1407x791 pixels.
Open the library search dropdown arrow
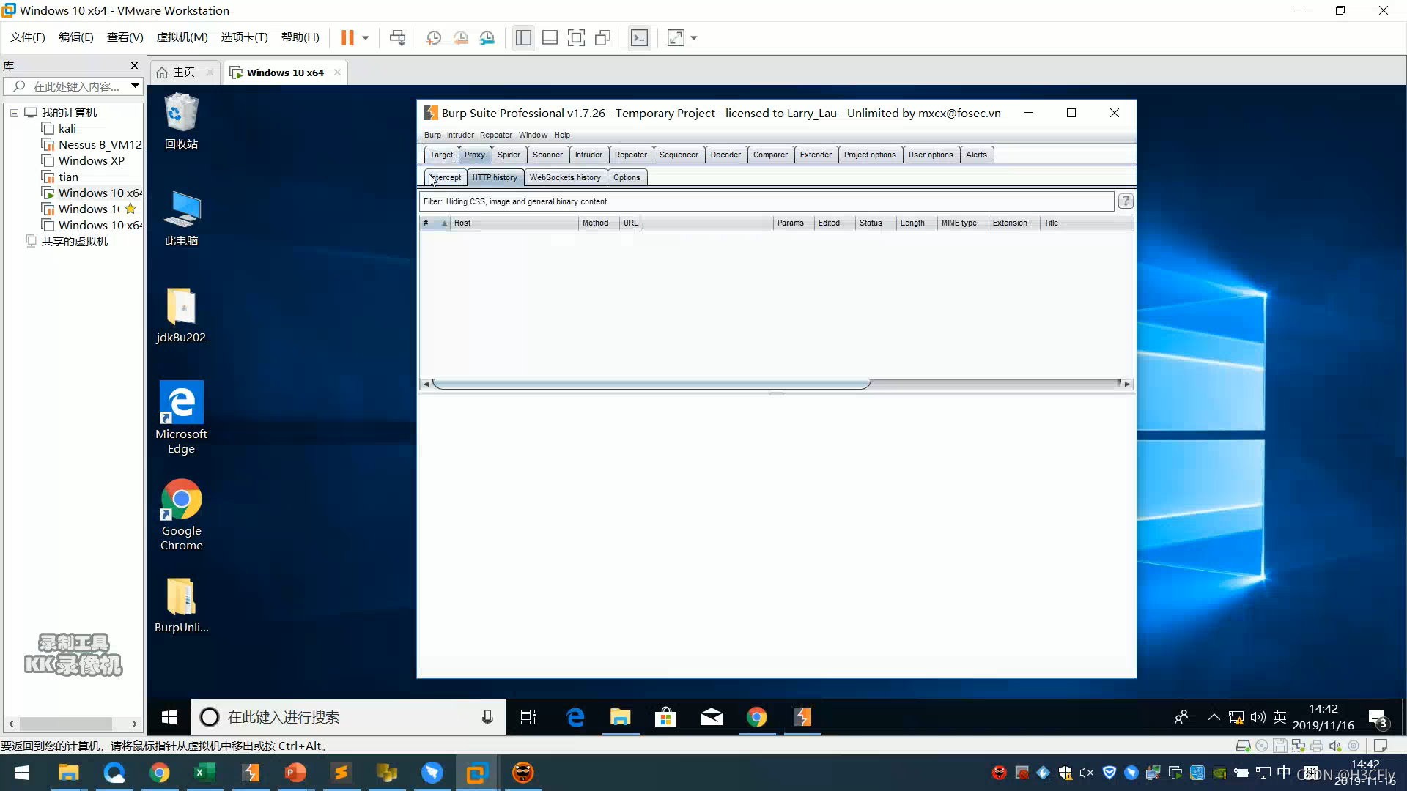click(x=135, y=86)
